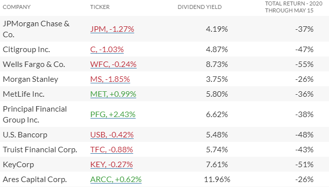Open the Citigroup C ticker link
329x187 pixels.
click(x=107, y=50)
